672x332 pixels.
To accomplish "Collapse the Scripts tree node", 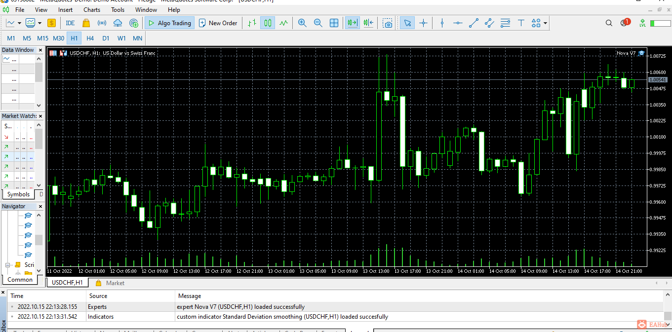I will (8, 265).
